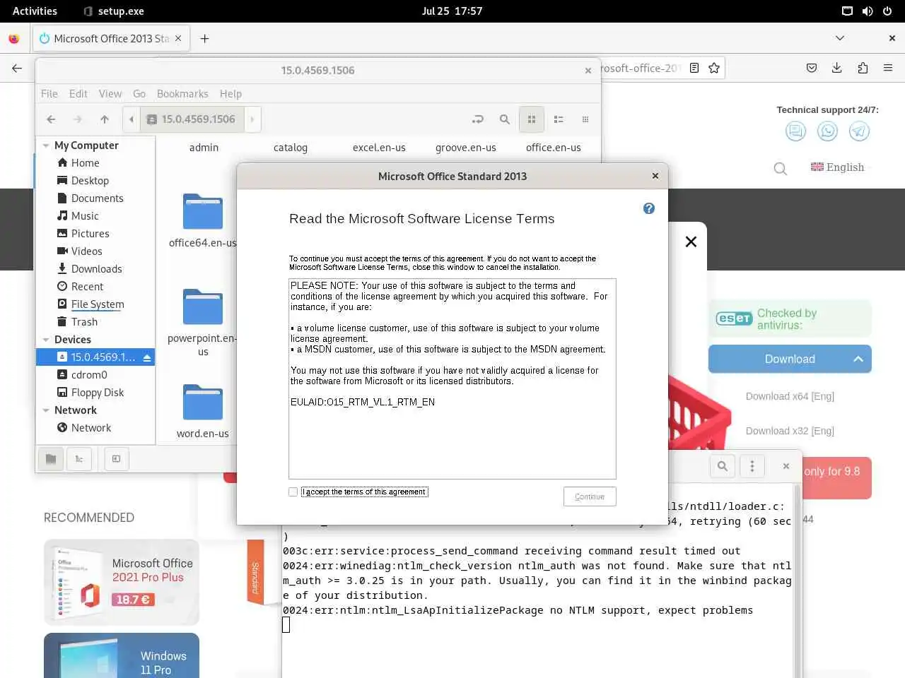The width and height of the screenshot is (905, 678).
Task: Toggle location entry icon in file manager
Action: coord(477,119)
